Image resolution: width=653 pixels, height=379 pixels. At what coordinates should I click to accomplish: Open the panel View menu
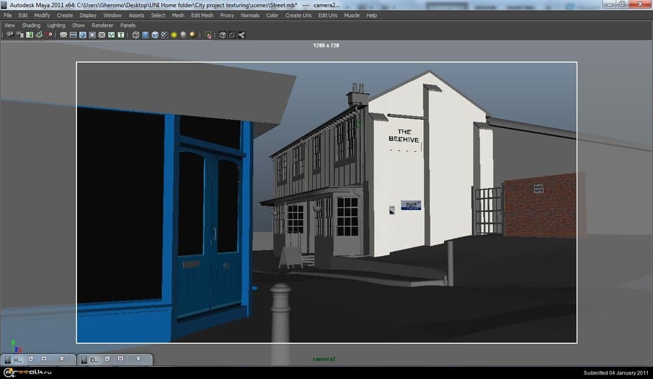coord(10,25)
